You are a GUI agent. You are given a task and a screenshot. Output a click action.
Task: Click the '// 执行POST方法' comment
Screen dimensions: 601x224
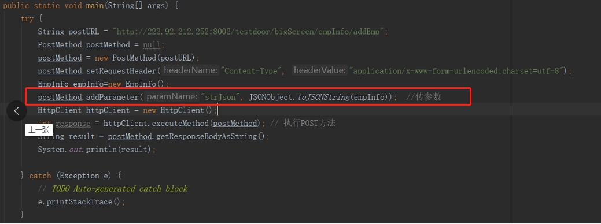tap(303, 123)
